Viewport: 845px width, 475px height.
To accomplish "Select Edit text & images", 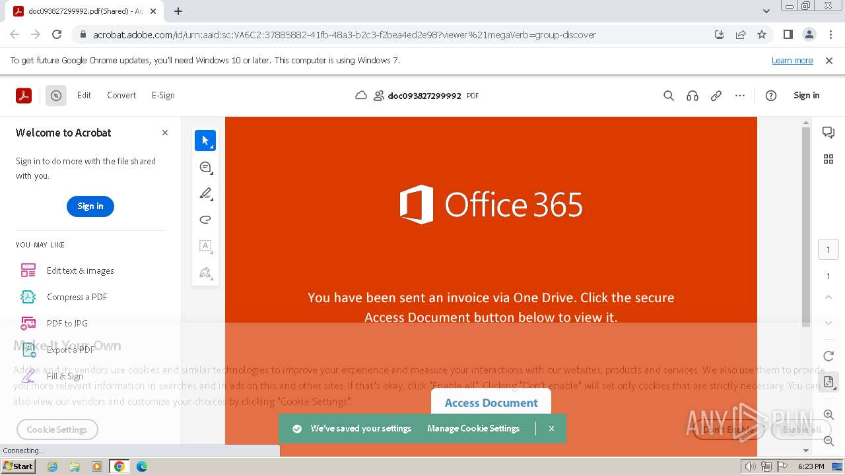I will tap(80, 270).
